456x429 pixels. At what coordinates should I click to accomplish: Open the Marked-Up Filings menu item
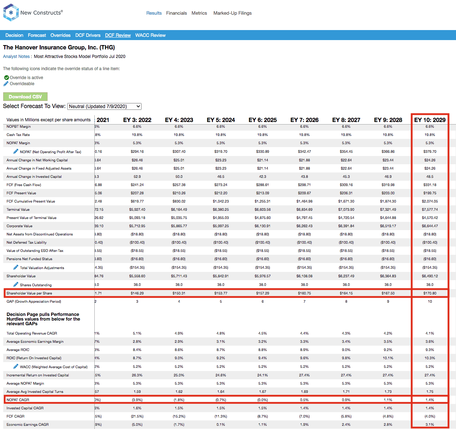point(233,13)
